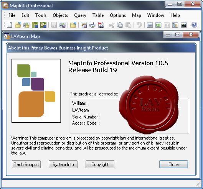Click the 'Access Code :' label
This screenshot has height=189, width=203.
[x=86, y=123]
